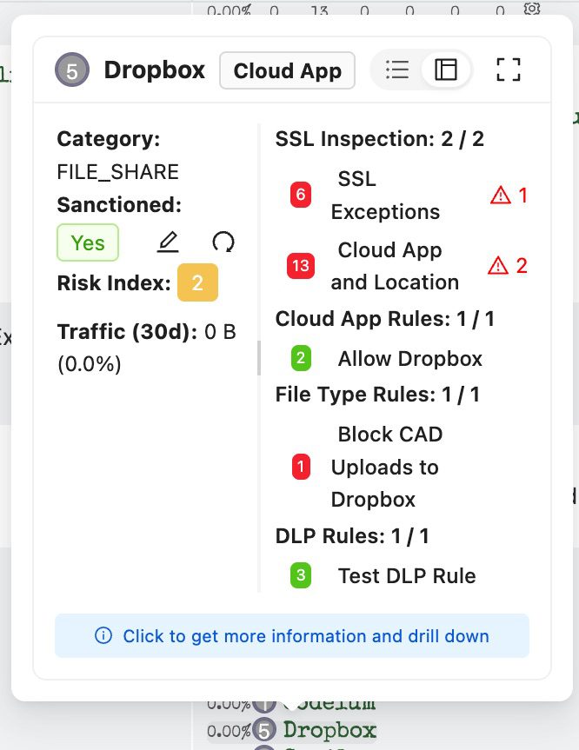Click the gray number 5 Dropbox badge

72,70
